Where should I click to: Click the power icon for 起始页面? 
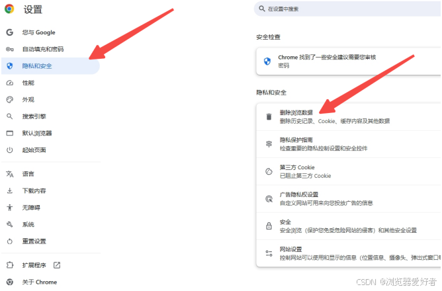[x=9, y=150]
